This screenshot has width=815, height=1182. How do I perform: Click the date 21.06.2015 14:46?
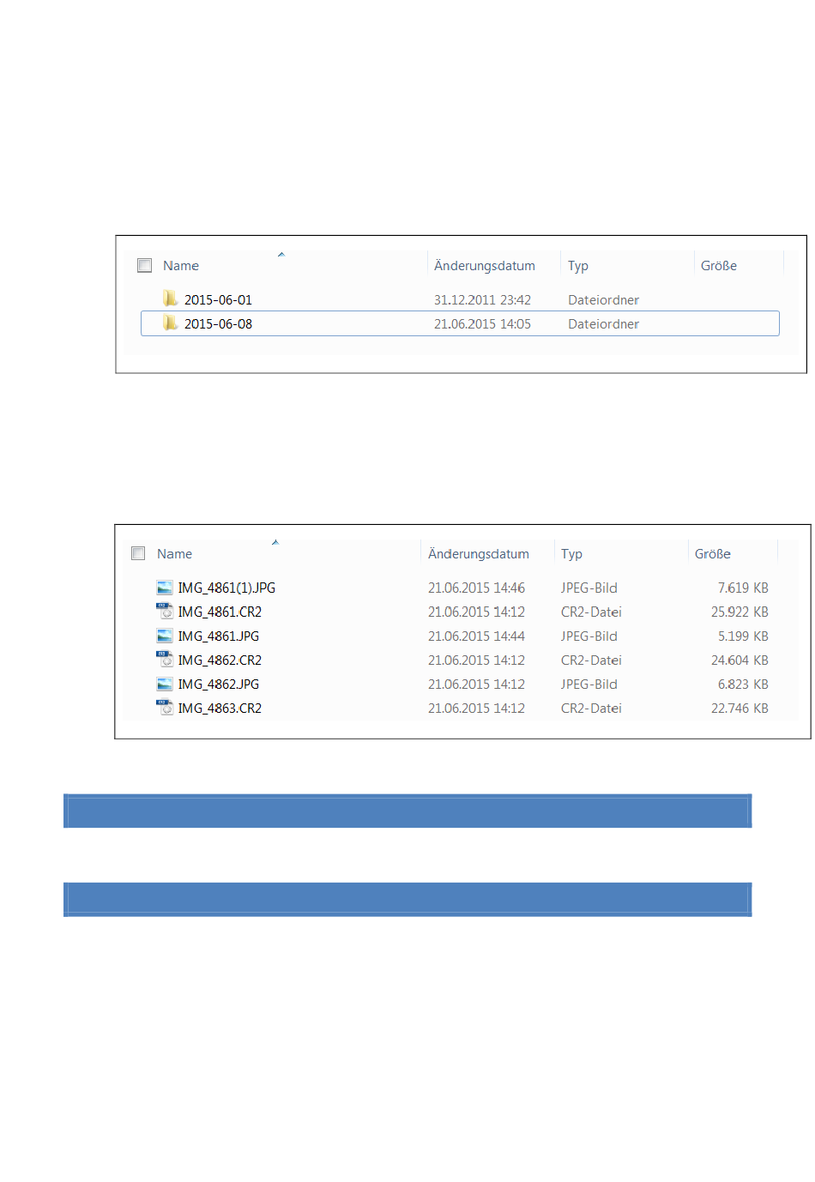point(476,588)
